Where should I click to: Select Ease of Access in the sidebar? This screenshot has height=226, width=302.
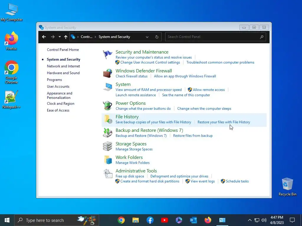58,110
